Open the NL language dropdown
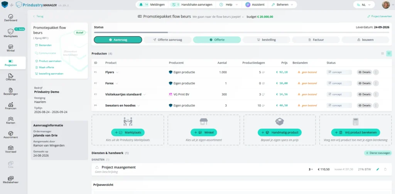The height and width of the screenshot is (194, 395). tap(364, 5)
